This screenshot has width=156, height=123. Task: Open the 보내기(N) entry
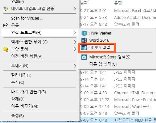coord(20,66)
